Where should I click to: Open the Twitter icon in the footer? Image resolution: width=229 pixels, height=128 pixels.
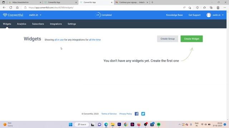[x=143, y=114]
